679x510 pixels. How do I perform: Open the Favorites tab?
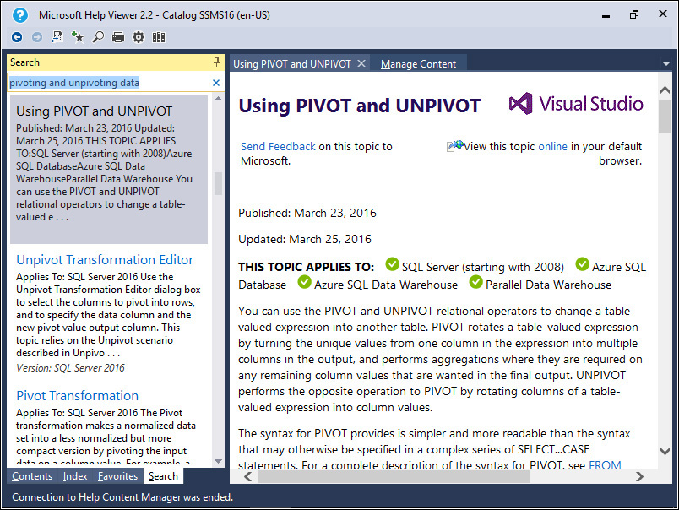pyautogui.click(x=117, y=477)
